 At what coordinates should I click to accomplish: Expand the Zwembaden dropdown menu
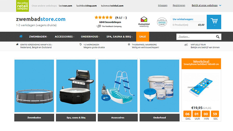click(x=39, y=37)
